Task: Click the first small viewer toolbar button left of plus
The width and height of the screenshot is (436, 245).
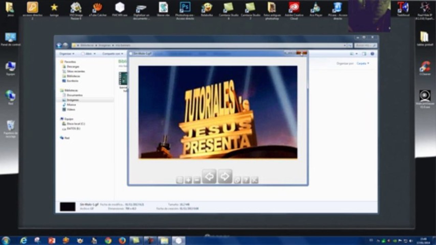Action: click(180, 180)
